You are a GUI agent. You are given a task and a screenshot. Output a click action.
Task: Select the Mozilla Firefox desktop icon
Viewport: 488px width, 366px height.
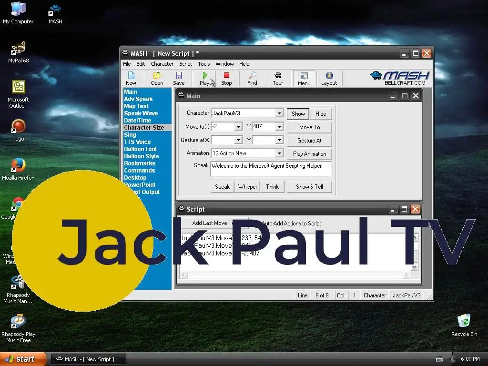pyautogui.click(x=18, y=169)
